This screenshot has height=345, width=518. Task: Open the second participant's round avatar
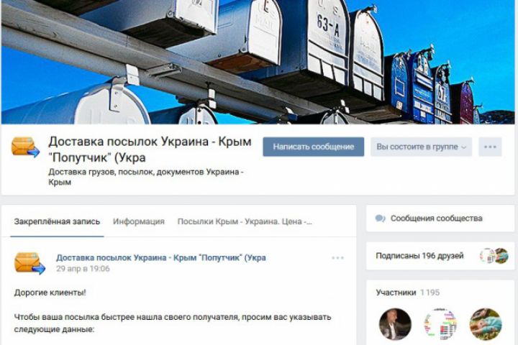(440, 324)
